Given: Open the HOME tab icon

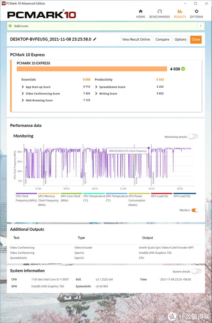Looking at the screenshot, I should pos(141,11).
